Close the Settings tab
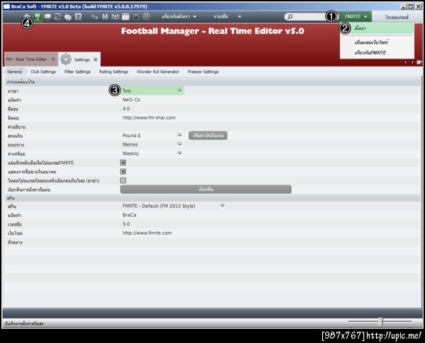 point(96,59)
